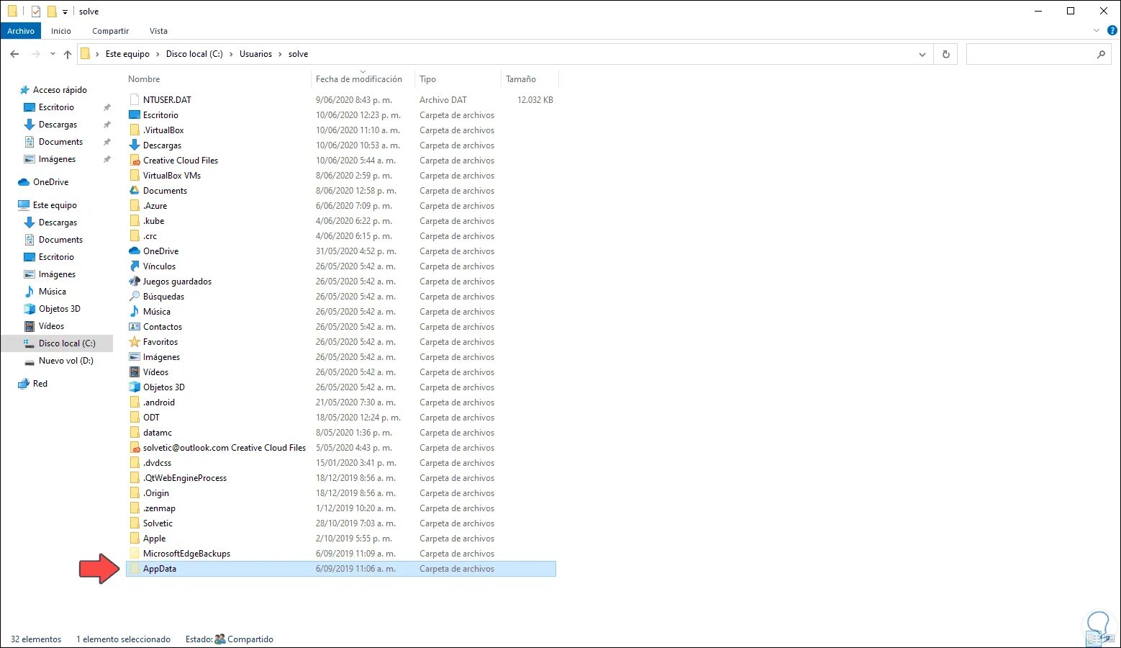This screenshot has height=648, width=1121.
Task: Click the Up one level arrow
Action: tap(68, 54)
